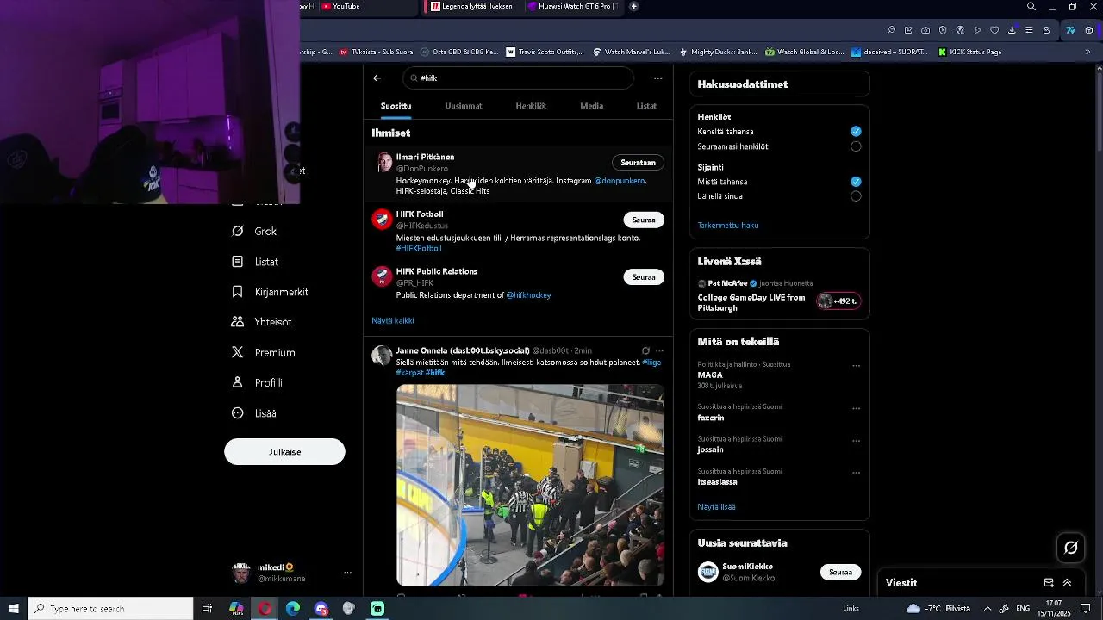Show more bookmarks with the double chevron

click(1087, 52)
